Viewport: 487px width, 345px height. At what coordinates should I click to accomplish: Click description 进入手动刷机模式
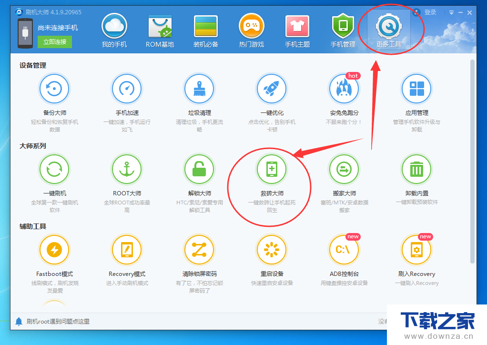click(127, 283)
